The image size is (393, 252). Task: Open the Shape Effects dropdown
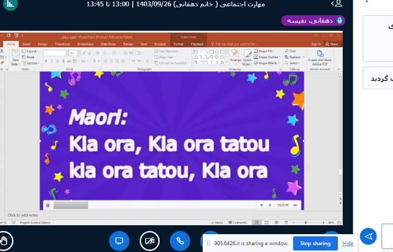point(266,63)
